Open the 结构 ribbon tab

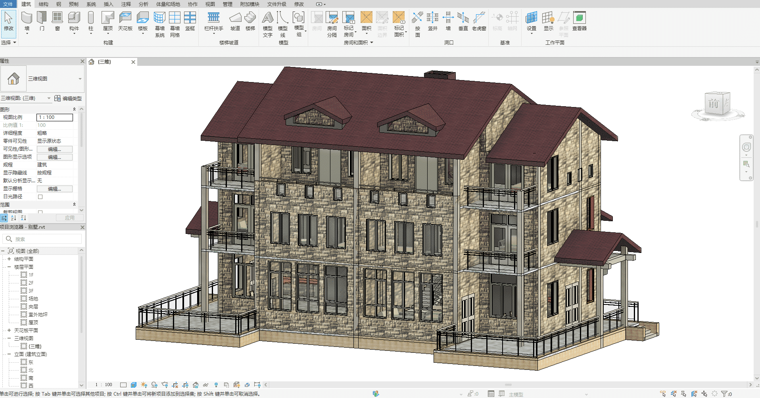tap(43, 4)
